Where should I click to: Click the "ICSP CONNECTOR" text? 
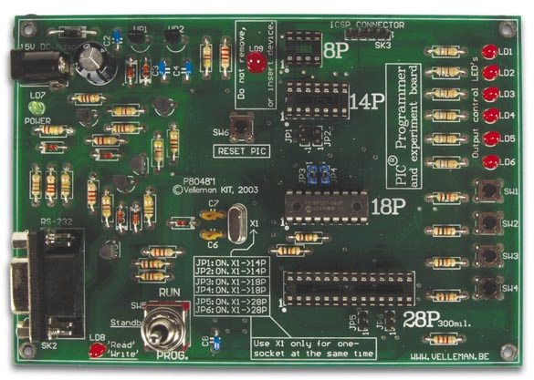tap(367, 25)
